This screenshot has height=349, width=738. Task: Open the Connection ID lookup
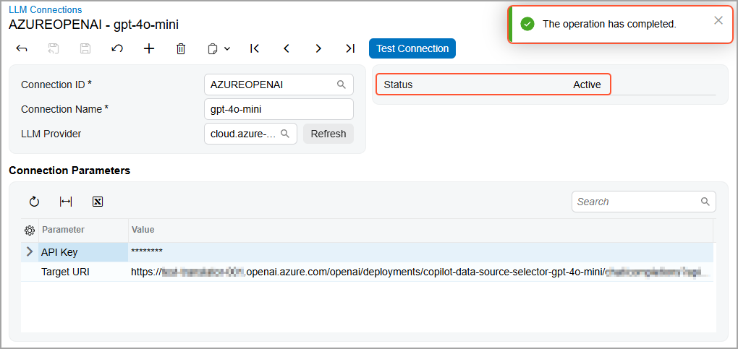tap(342, 85)
